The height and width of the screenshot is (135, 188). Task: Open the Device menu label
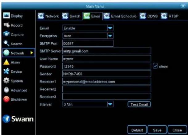tap(16, 72)
